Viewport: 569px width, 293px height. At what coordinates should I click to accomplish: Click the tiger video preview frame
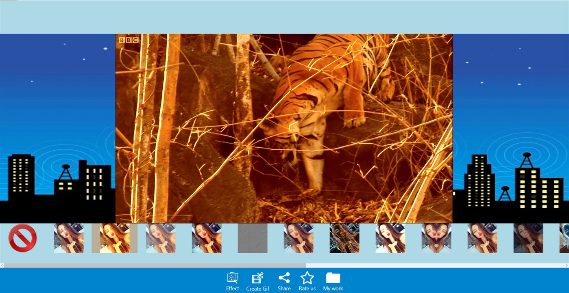pyautogui.click(x=284, y=128)
